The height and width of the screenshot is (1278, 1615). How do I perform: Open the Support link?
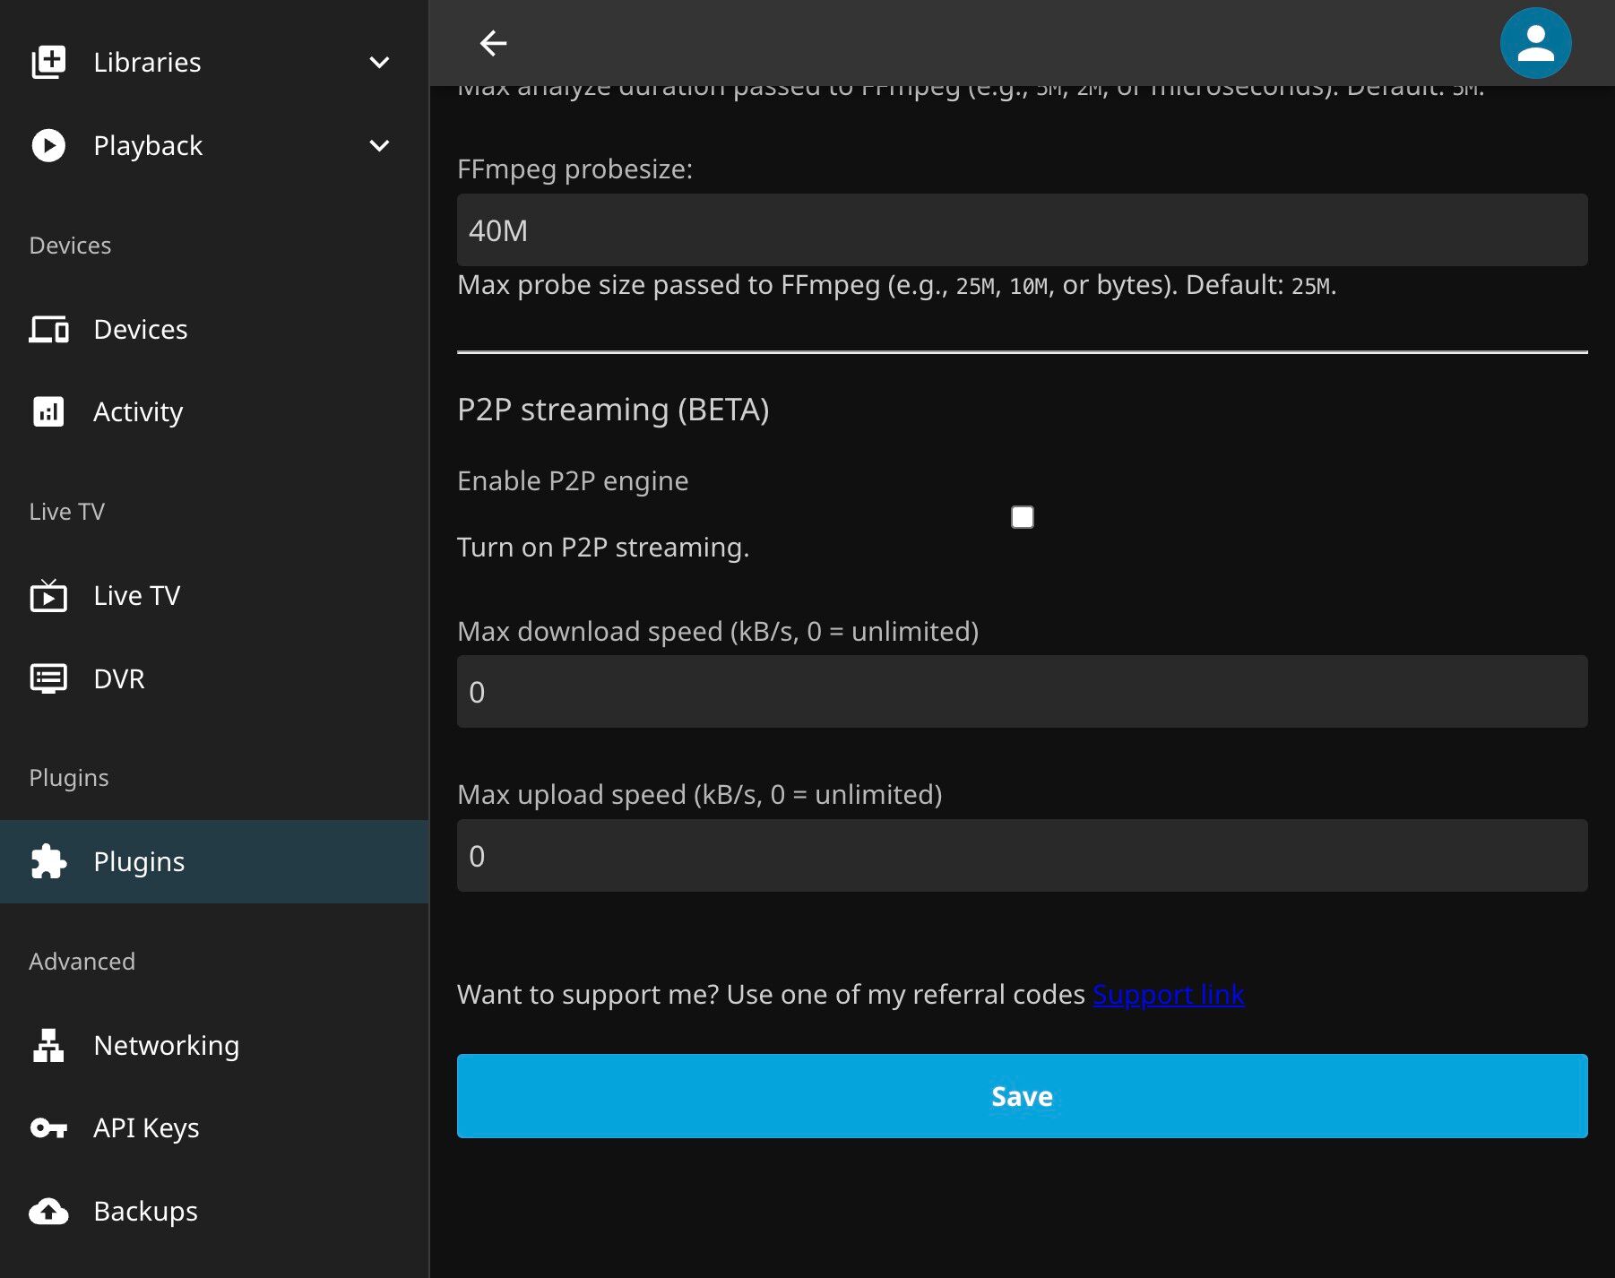tap(1168, 994)
